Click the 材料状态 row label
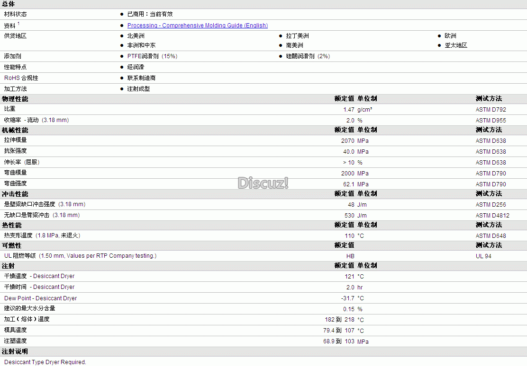The height and width of the screenshot is (366, 527). click(x=16, y=14)
